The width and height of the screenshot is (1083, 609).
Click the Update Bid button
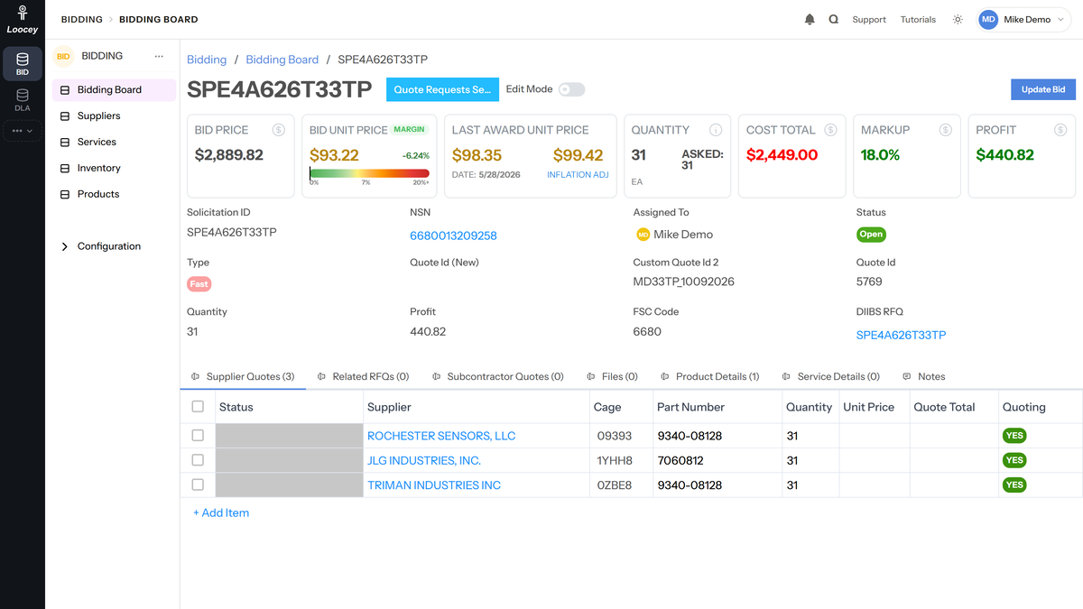[x=1043, y=89]
